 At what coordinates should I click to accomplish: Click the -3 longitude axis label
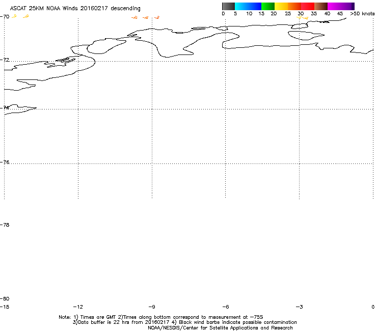click(299, 307)
